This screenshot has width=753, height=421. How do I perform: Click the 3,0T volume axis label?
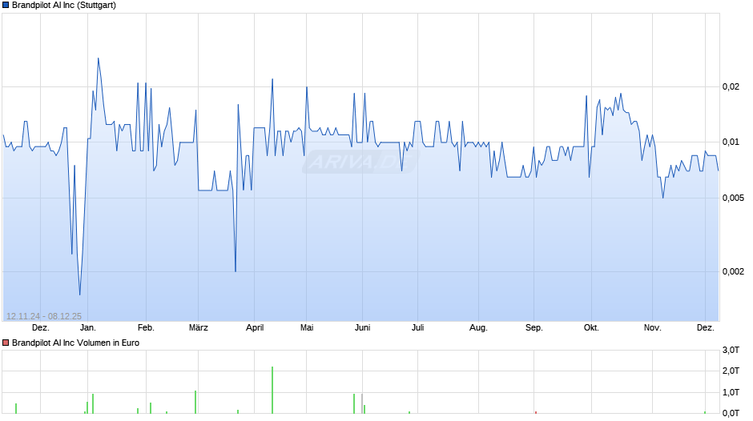(x=731, y=350)
